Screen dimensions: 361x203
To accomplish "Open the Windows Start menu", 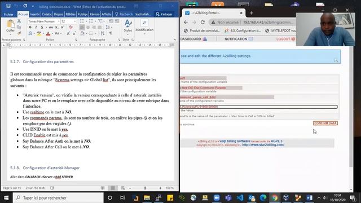I will pyautogui.click(x=6, y=198).
